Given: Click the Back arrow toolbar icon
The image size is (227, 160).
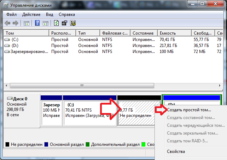Looking at the screenshot, I should pos(7,23).
